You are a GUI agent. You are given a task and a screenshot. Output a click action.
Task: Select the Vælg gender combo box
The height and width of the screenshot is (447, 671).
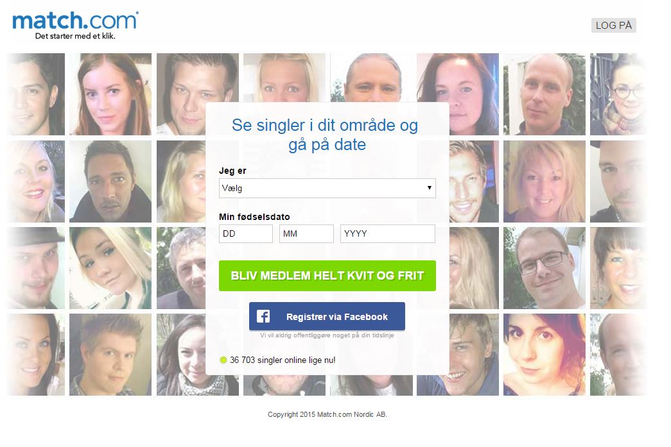click(327, 188)
